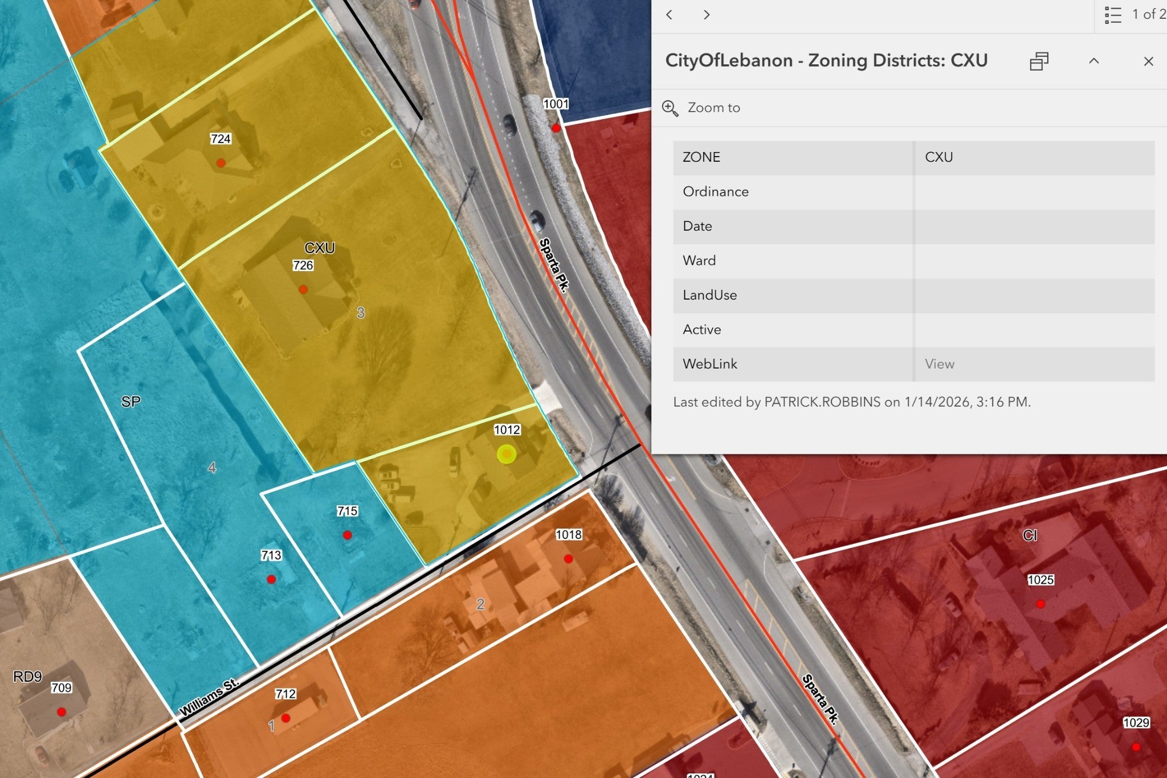Select the 1001 address point
Viewport: 1167px width, 778px height.
tap(556, 128)
